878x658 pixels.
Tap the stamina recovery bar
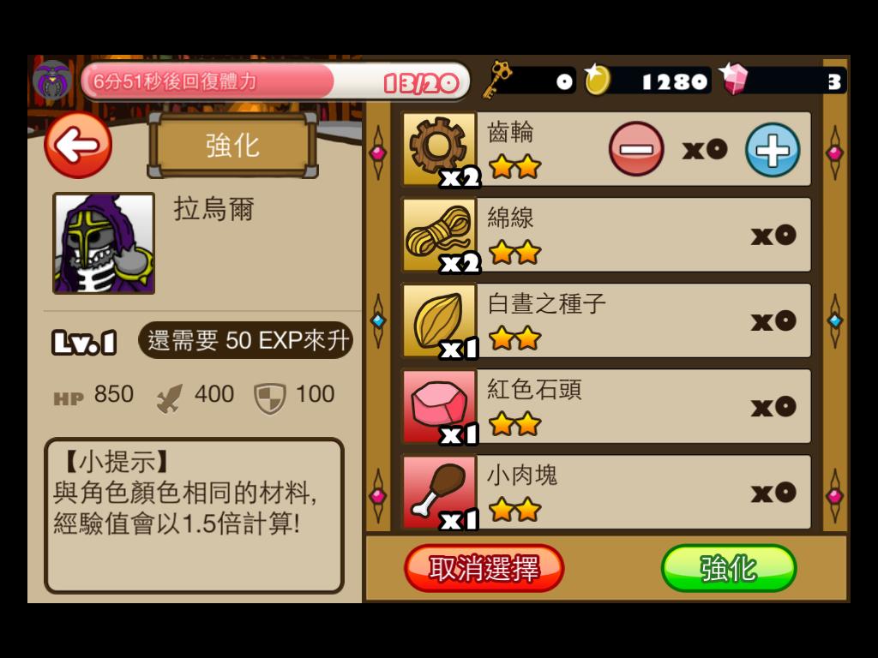[x=275, y=81]
